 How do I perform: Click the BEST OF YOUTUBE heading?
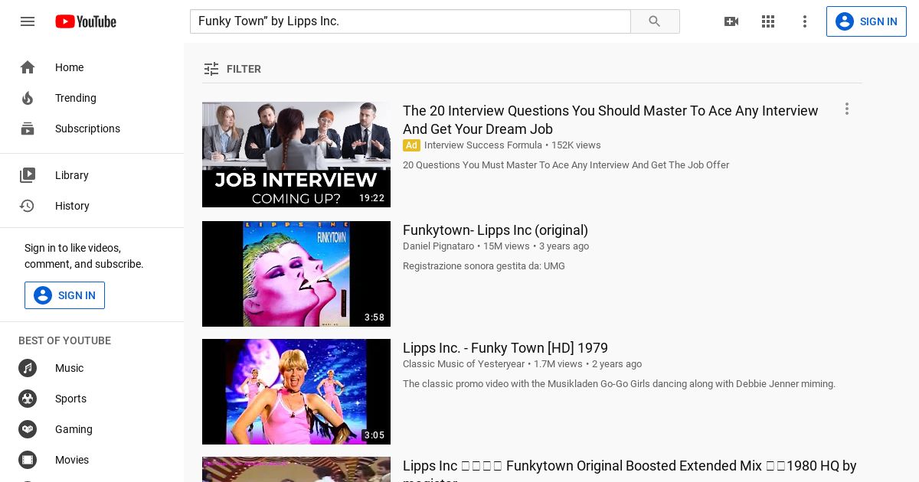pos(64,340)
